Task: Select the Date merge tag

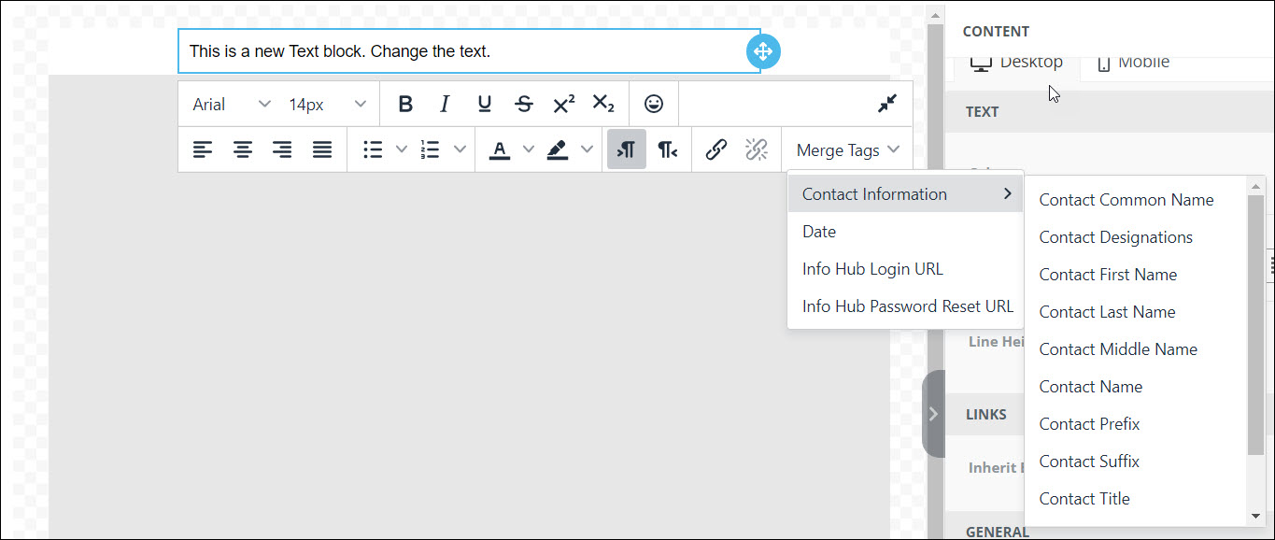Action: coord(819,232)
